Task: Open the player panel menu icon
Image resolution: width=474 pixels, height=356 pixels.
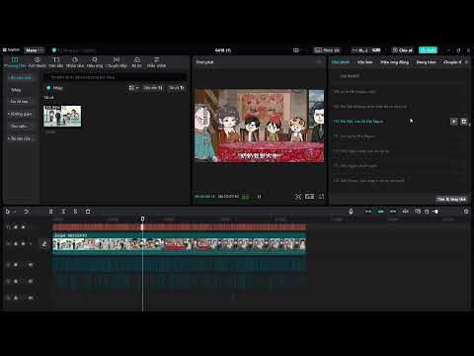Action: [319, 62]
